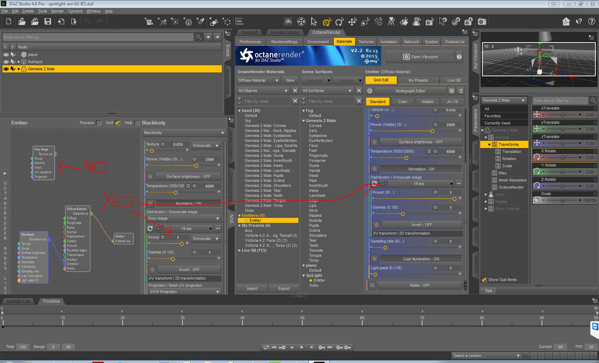Enable the Help checkbox in the node editor
The image size is (599, 363).
[137, 123]
